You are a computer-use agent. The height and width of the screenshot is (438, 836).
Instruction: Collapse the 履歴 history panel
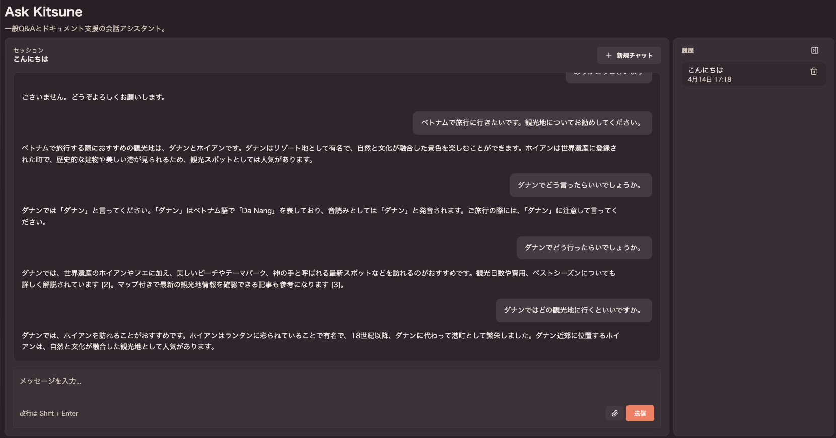814,50
